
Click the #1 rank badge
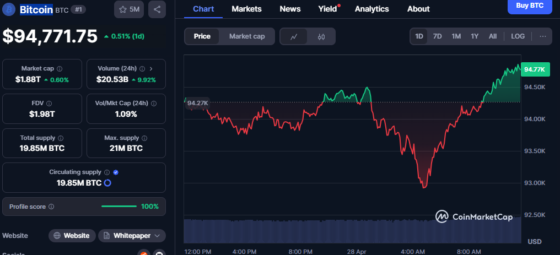(78, 9)
